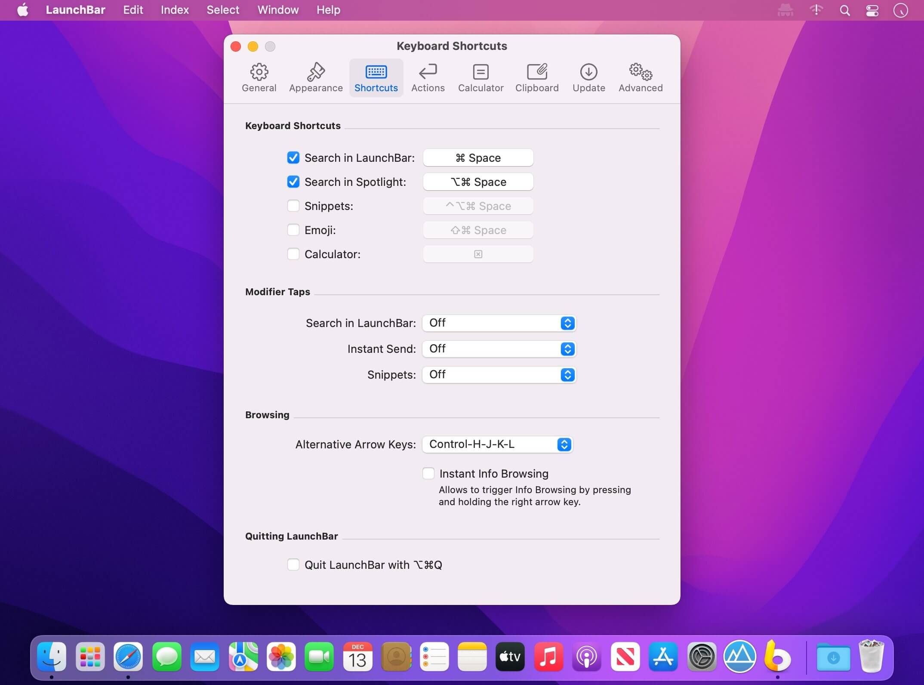Click the incognito hat icon in menu bar
924x685 pixels.
point(785,10)
